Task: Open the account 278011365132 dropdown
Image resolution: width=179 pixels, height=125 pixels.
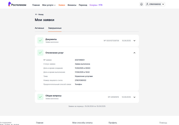Action: 163,4
